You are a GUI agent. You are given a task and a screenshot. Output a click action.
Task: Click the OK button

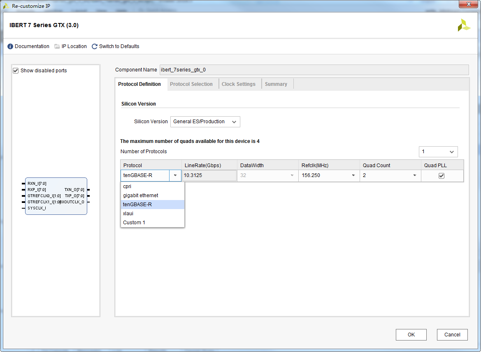tap(411, 335)
